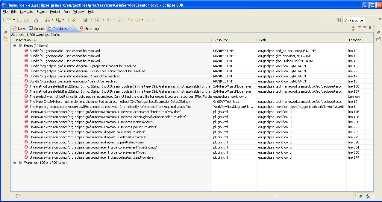This screenshot has height=202, width=382.
Task: Open the Problems view menu triangle
Action: 359,27
